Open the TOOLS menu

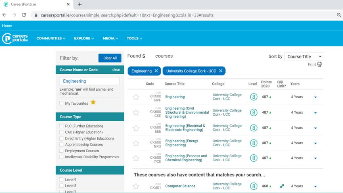[134, 38]
